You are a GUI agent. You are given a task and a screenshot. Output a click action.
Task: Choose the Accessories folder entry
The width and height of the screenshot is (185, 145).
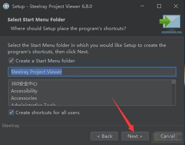[x=24, y=98]
